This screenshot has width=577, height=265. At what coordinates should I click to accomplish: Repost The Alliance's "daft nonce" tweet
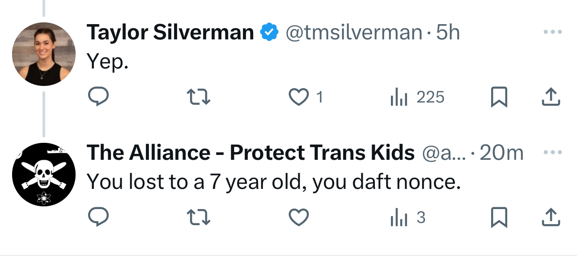(x=198, y=218)
